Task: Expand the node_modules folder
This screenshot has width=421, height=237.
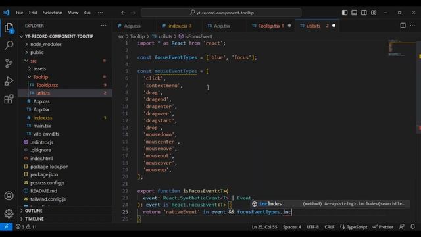Action: pos(45,44)
